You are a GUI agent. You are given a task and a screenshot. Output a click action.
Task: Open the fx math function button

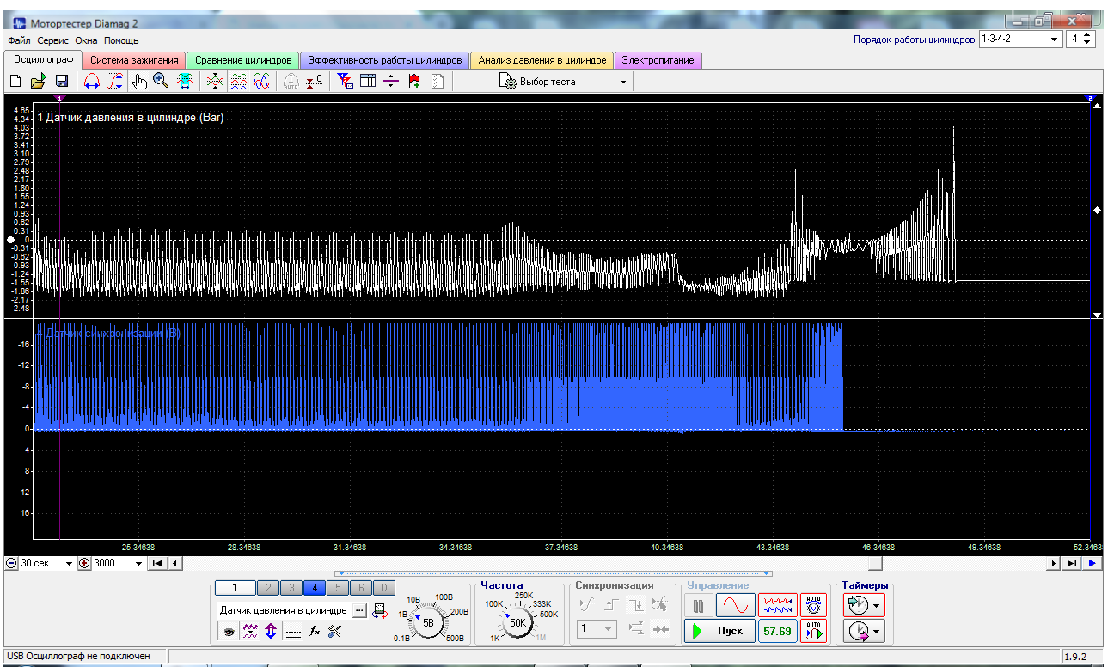click(315, 631)
